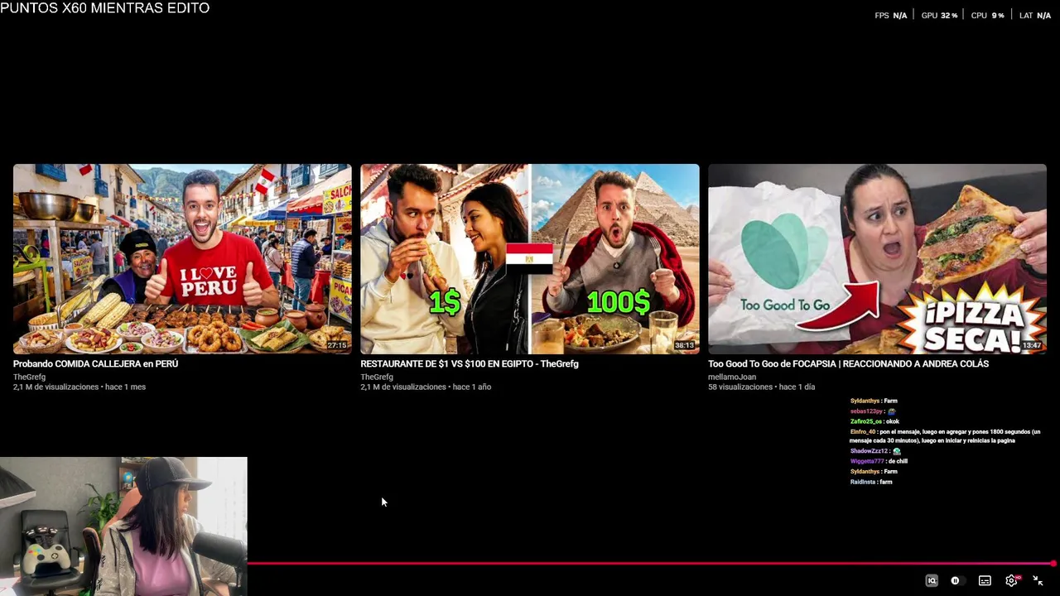Open the mellamoJoan channel link

click(x=732, y=377)
